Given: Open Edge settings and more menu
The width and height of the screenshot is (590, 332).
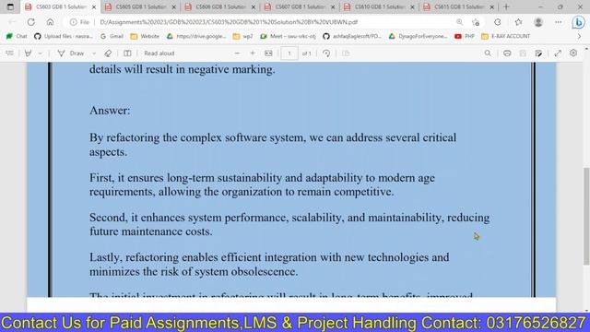Looking at the screenshot, I should pyautogui.click(x=559, y=22).
